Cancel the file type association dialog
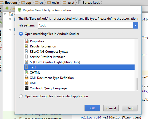Screen dimensions: 148x119 [x=111, y=108]
